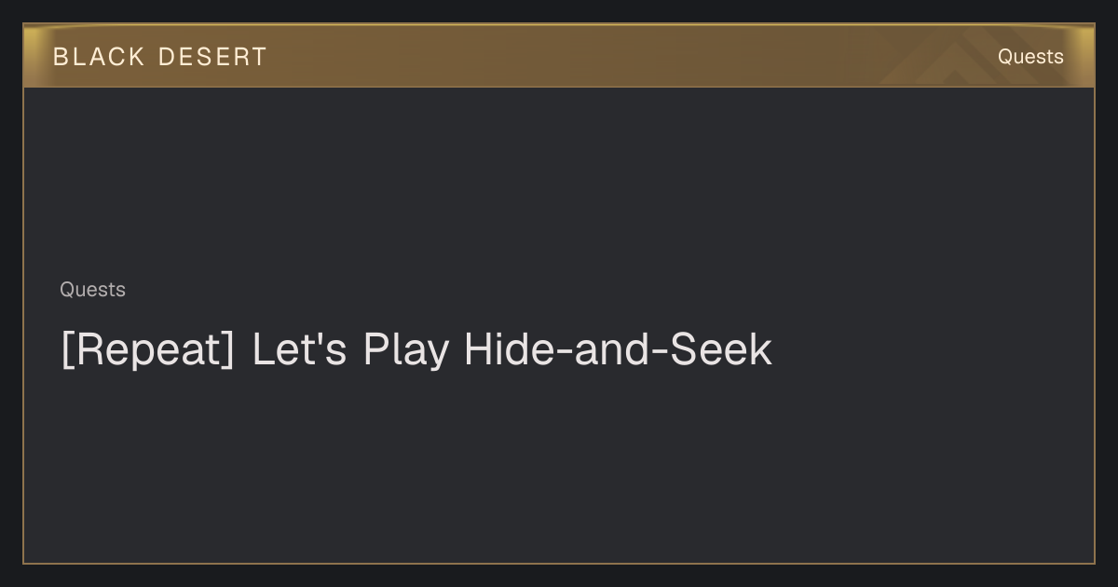Click the dark card area below title
Image resolution: width=1118 pixels, height=587 pixels.
[559, 466]
